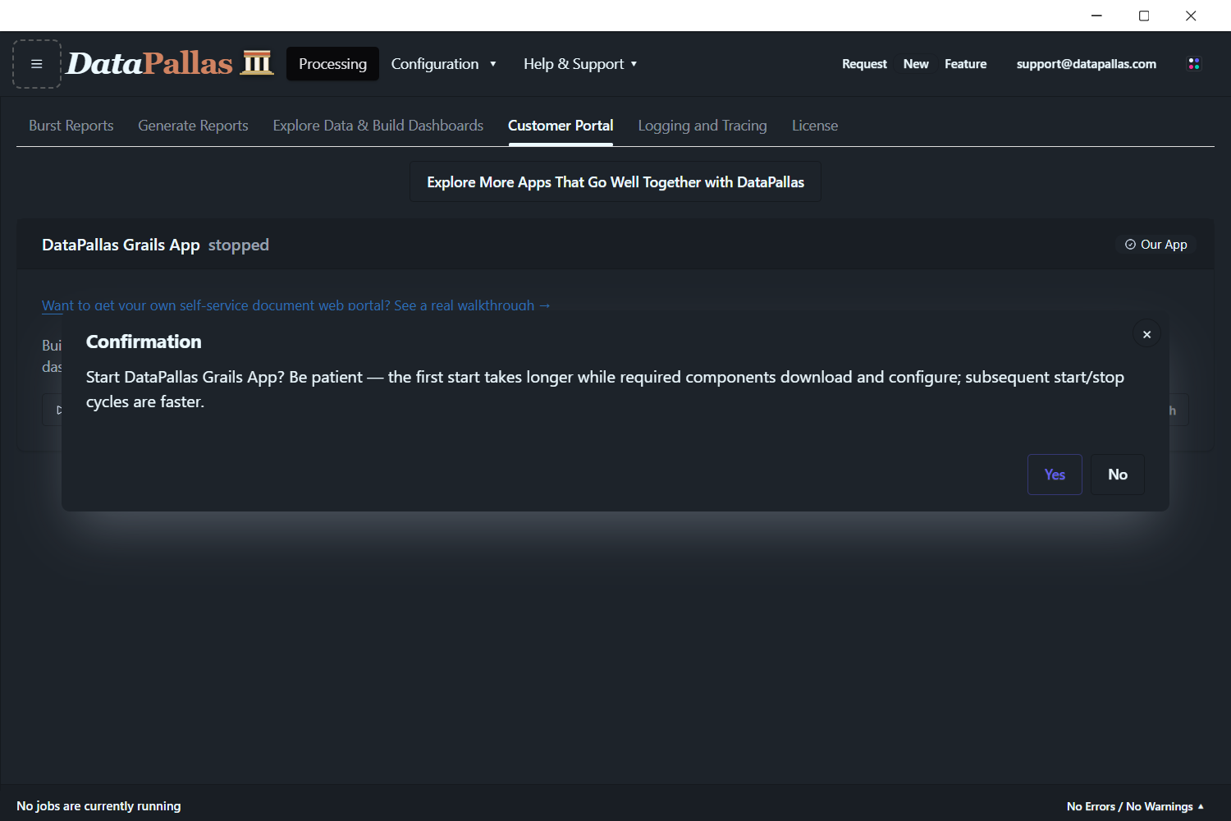Decline with the No button
The width and height of the screenshot is (1231, 821).
(x=1118, y=475)
